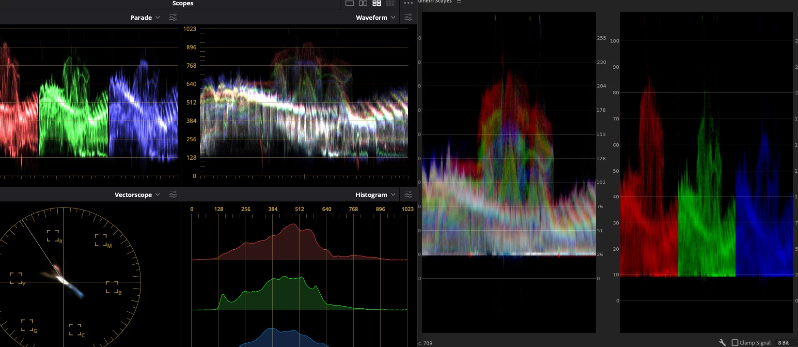Viewport: 798px width, 347px height.
Task: Open Parade scope settings sliders icon
Action: (173, 17)
